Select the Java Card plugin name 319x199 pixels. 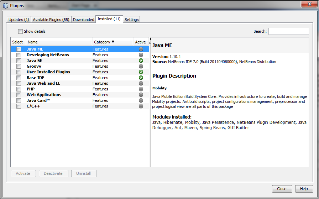pos(38,100)
